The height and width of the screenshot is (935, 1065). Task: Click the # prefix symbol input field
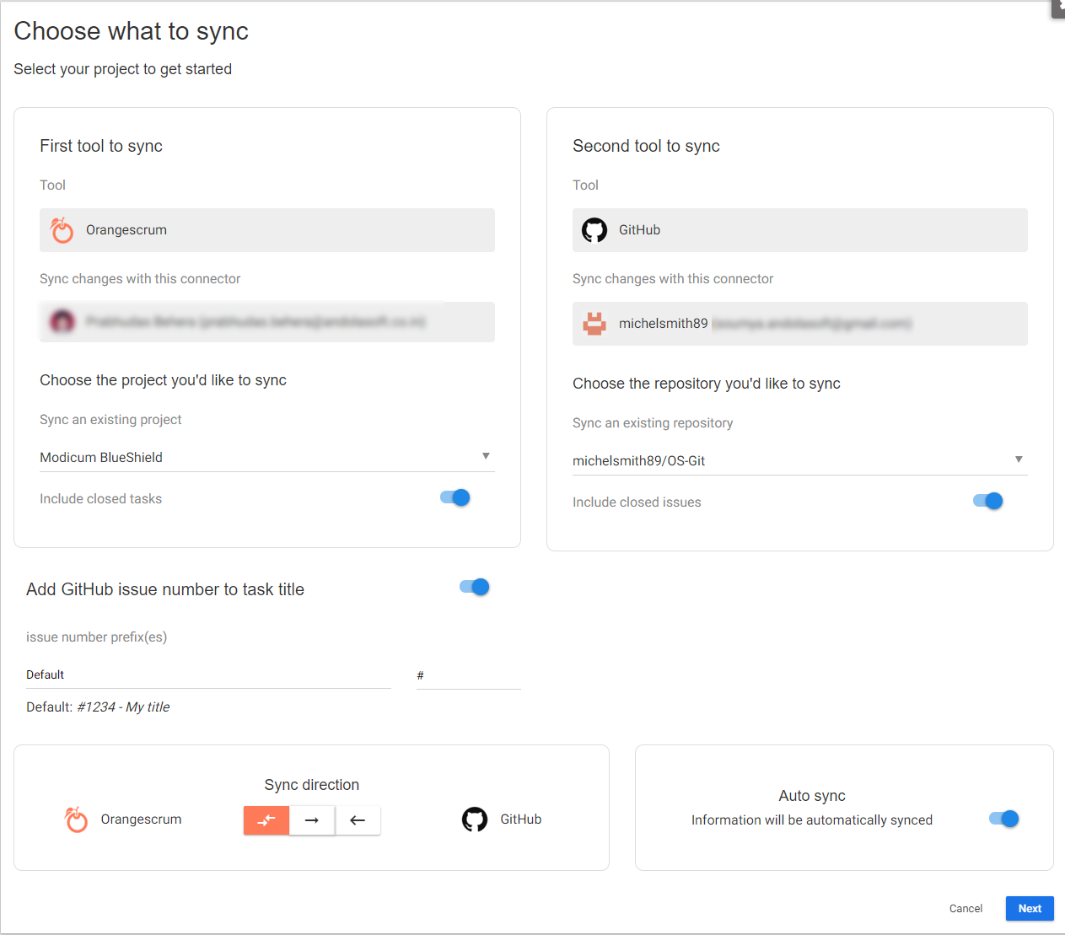[x=469, y=675]
